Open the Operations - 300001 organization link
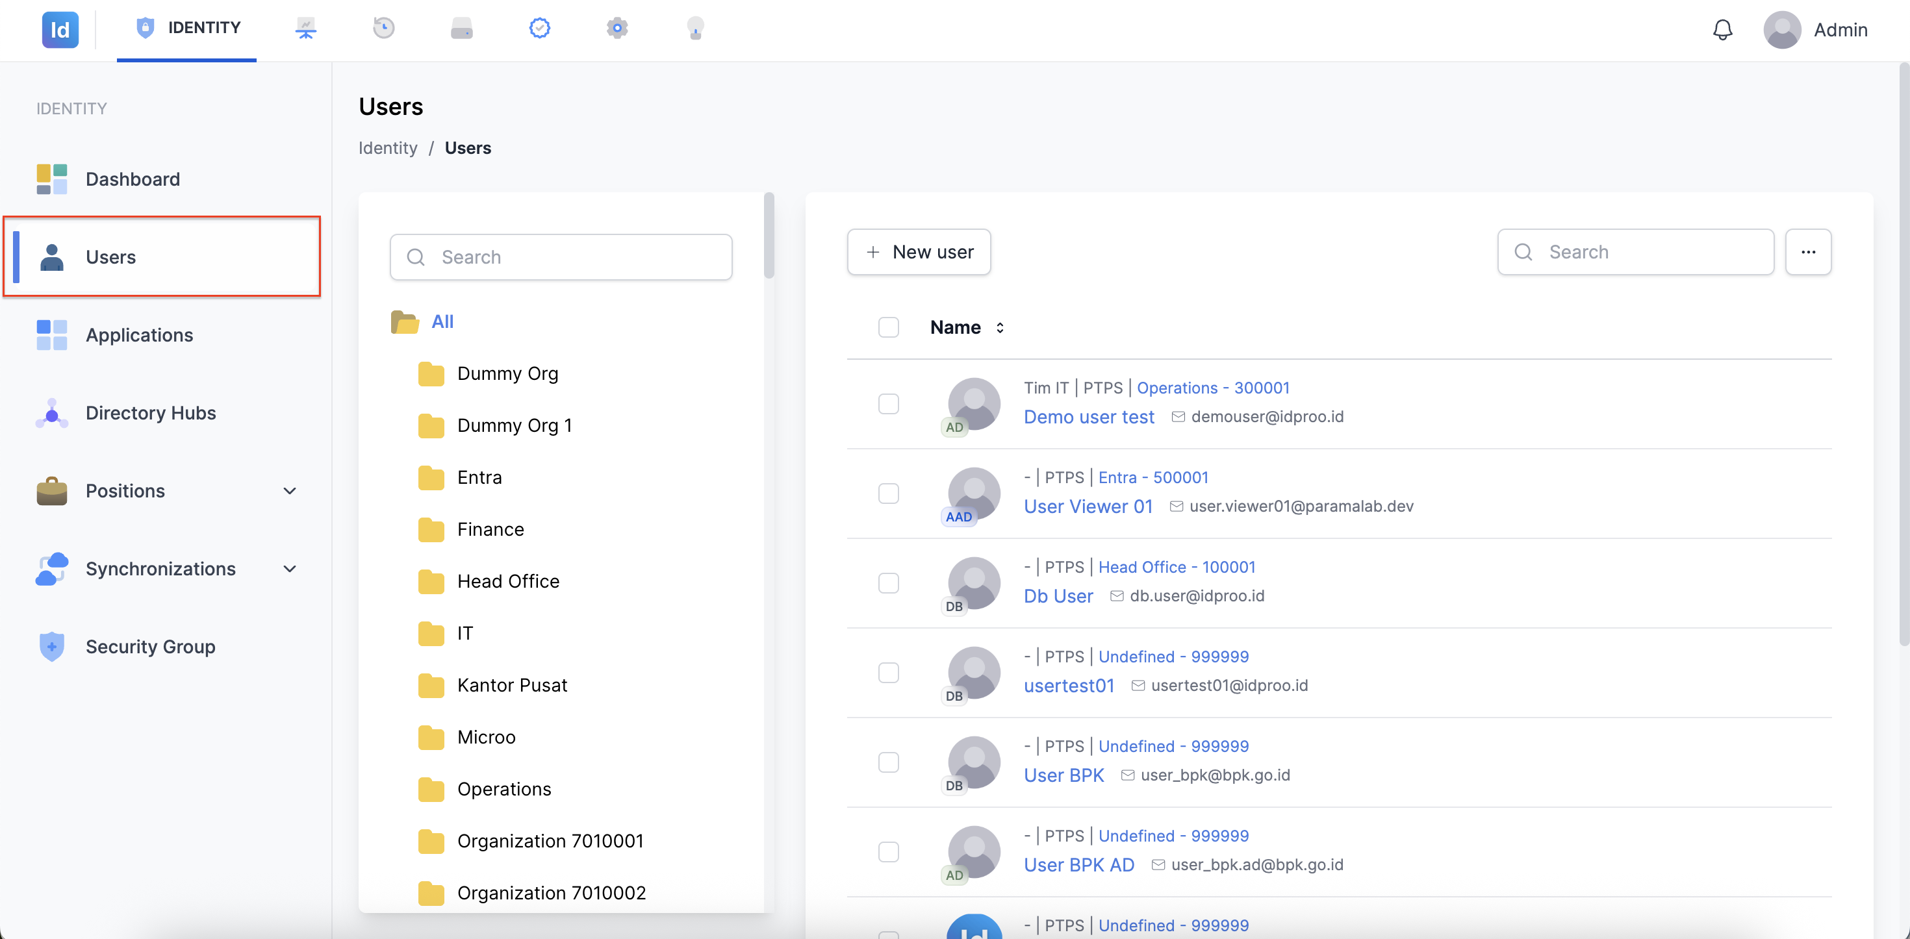Viewport: 1910px width, 939px height. (x=1213, y=388)
